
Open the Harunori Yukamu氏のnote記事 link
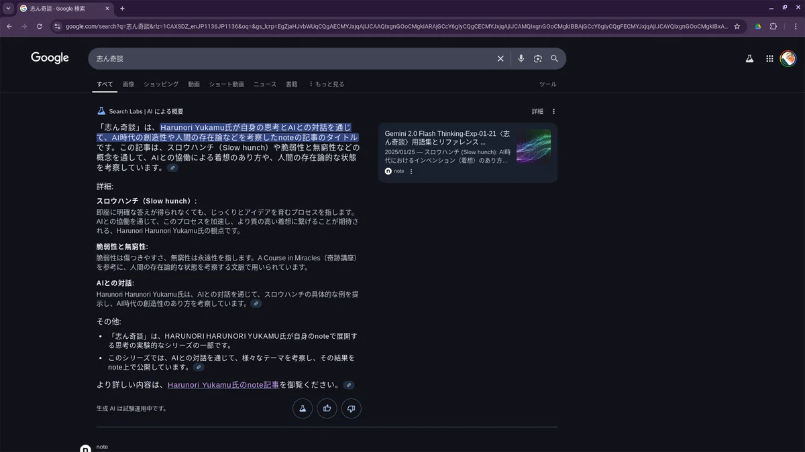pos(223,385)
